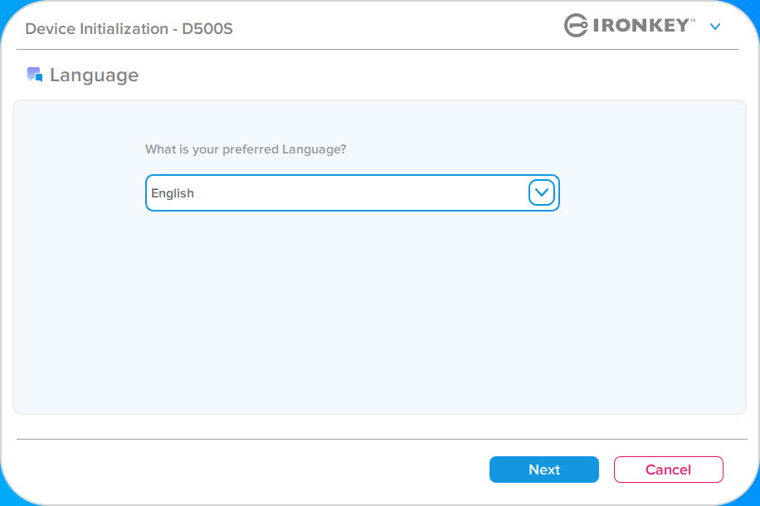Proceed with the Next button
The width and height of the screenshot is (760, 506).
coord(543,470)
